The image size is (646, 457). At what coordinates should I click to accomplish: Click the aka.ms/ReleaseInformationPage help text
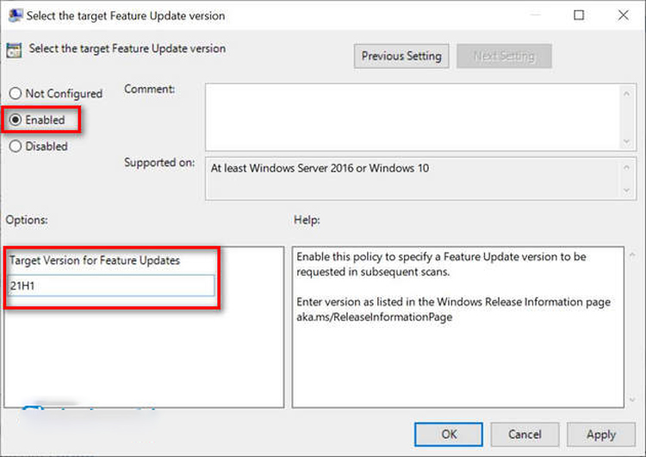tap(374, 317)
